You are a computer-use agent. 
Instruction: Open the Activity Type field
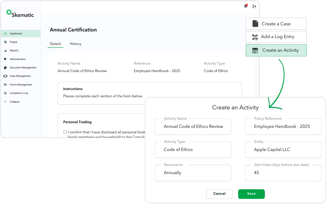click(x=193, y=150)
